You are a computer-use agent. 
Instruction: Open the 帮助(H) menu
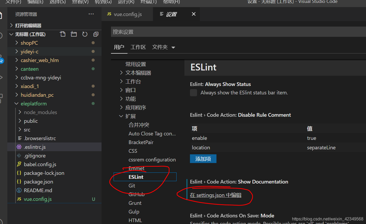point(171,2)
